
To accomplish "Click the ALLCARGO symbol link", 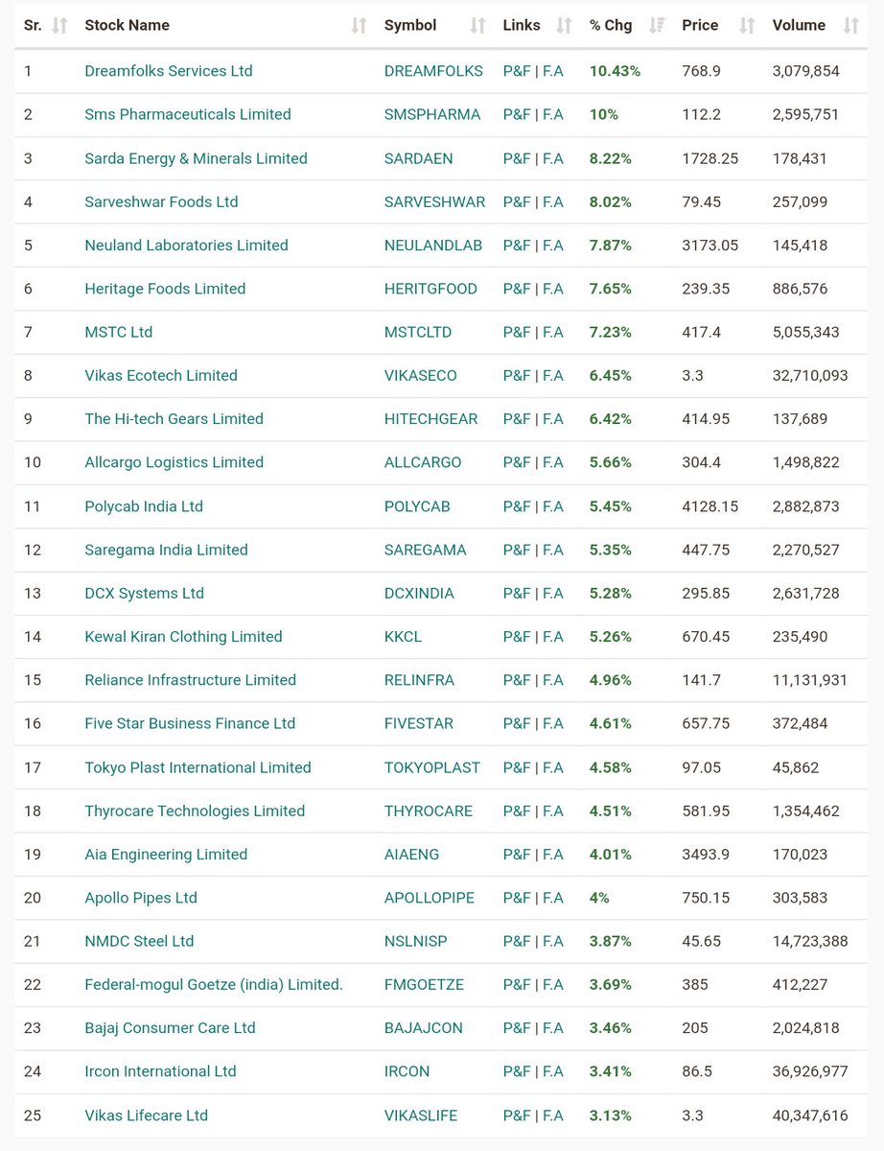I will point(423,462).
